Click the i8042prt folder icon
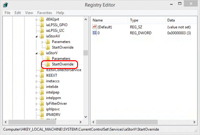Image resolution: width=200 pixels, height=135 pixels. (x=41, y=19)
